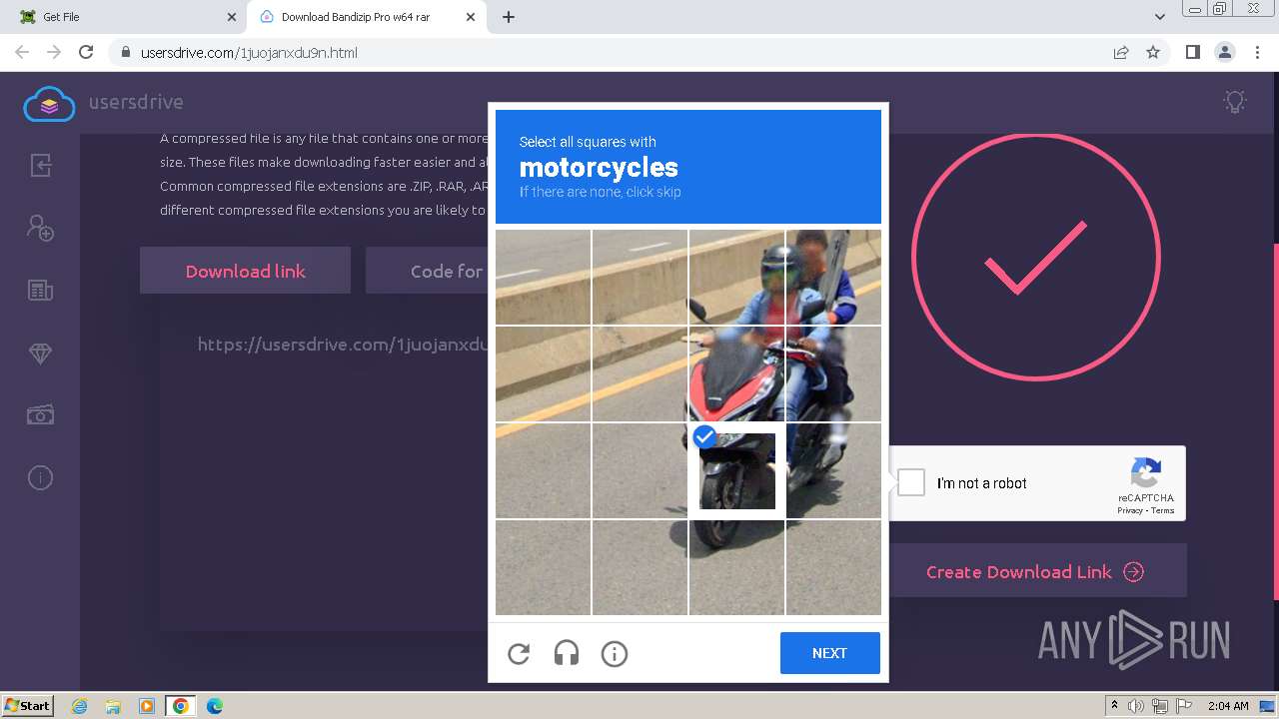Reload the current page

click(86, 53)
